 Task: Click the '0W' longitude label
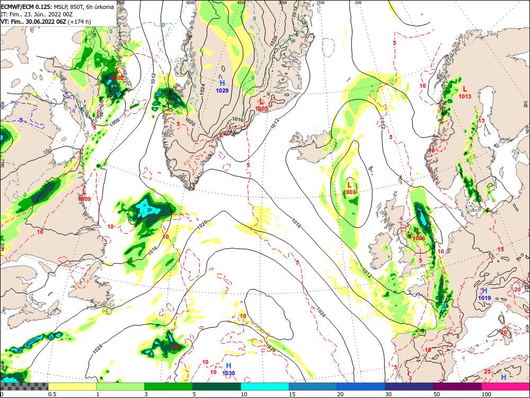tap(358, 2)
